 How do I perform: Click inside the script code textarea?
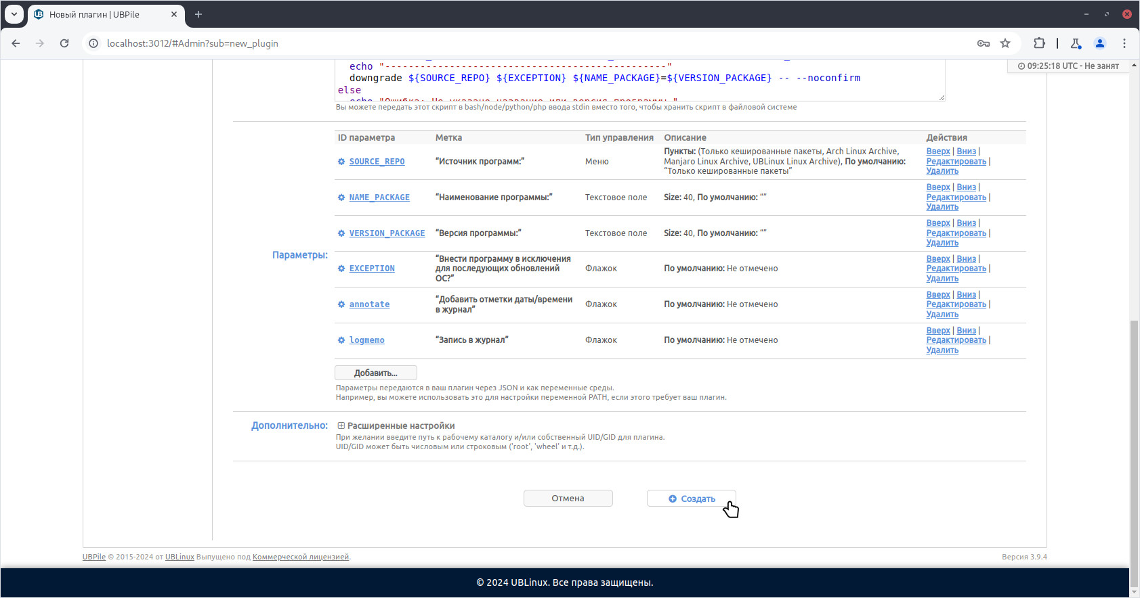pos(639,80)
